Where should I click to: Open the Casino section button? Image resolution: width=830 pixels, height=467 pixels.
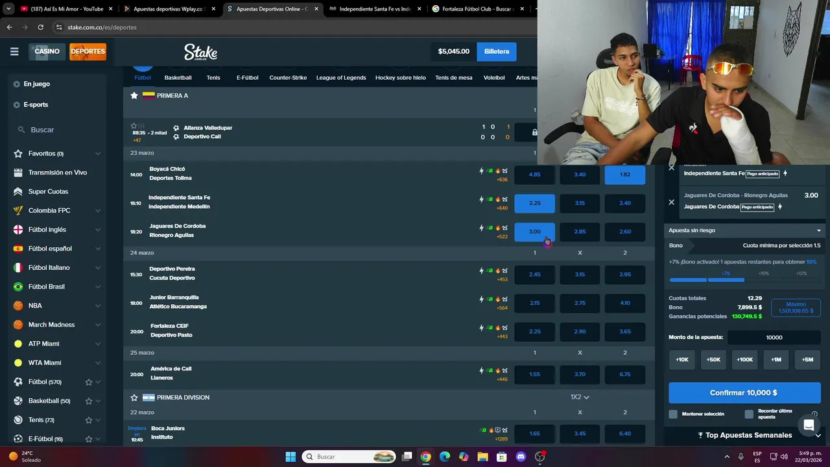click(x=47, y=51)
